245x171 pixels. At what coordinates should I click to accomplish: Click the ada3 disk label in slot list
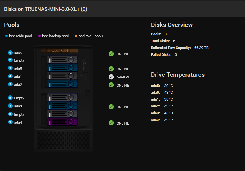click(x=18, y=106)
